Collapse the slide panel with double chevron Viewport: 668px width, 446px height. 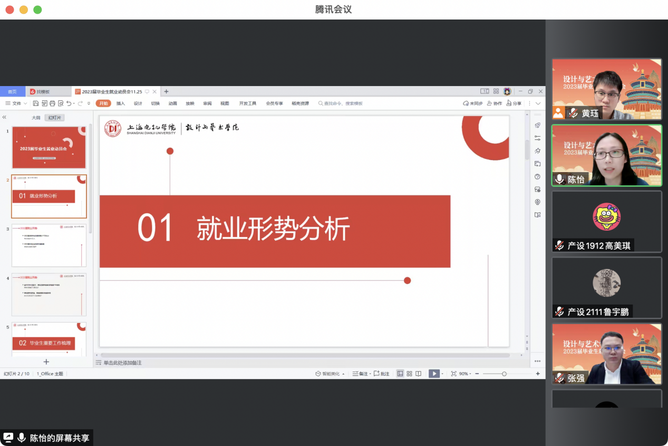pos(4,117)
